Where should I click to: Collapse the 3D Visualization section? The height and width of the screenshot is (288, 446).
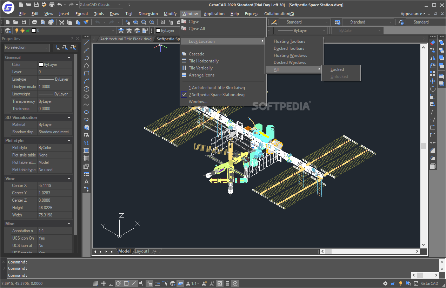[x=69, y=117]
